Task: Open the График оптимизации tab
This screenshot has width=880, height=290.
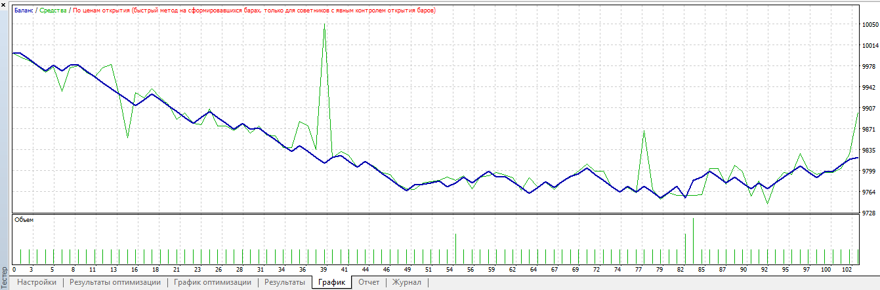Action: click(x=213, y=283)
